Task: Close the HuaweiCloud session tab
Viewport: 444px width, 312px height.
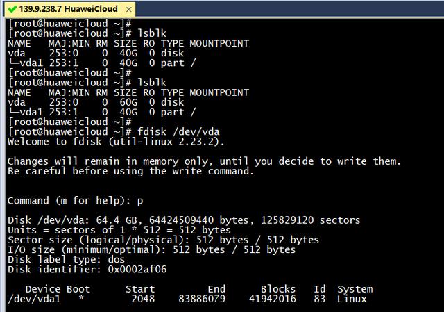Action: click(x=128, y=9)
